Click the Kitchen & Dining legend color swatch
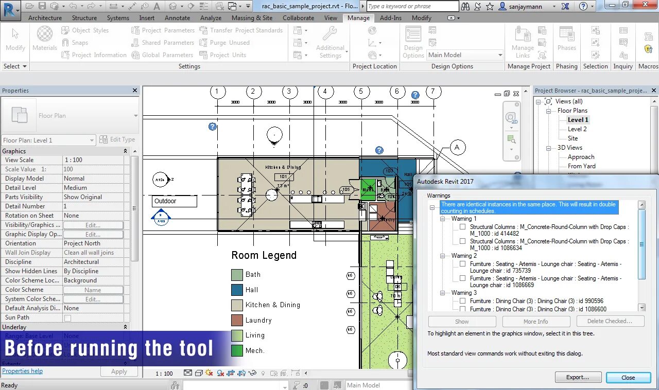659x390 pixels. 237,305
